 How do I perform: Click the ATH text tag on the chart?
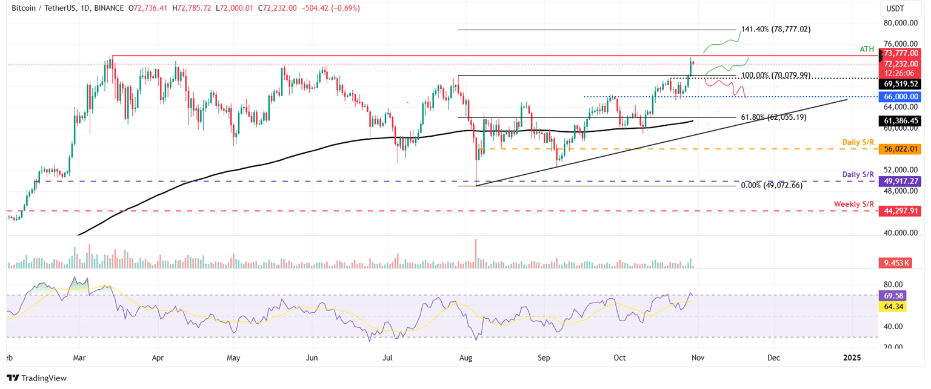[x=866, y=50]
